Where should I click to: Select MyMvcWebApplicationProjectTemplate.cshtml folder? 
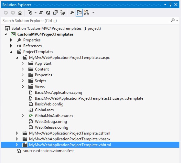click(69, 133)
